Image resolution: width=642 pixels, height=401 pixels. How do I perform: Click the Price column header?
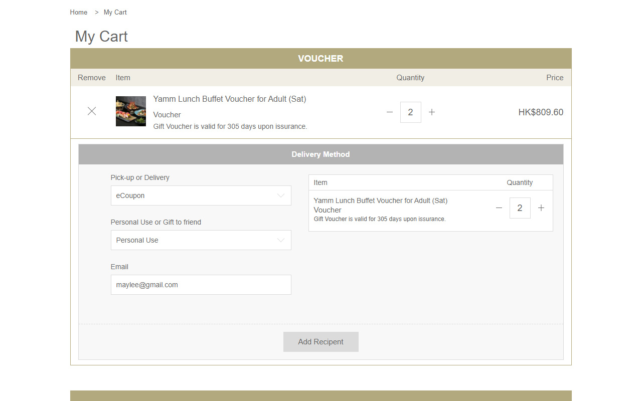[555, 78]
